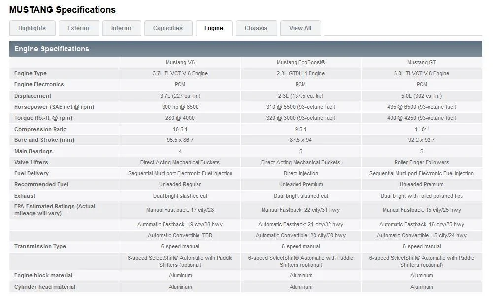Click the Transmission Type row label
495x300 pixels.
coord(40,246)
